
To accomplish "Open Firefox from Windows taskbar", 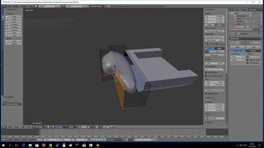I will coord(44,145).
